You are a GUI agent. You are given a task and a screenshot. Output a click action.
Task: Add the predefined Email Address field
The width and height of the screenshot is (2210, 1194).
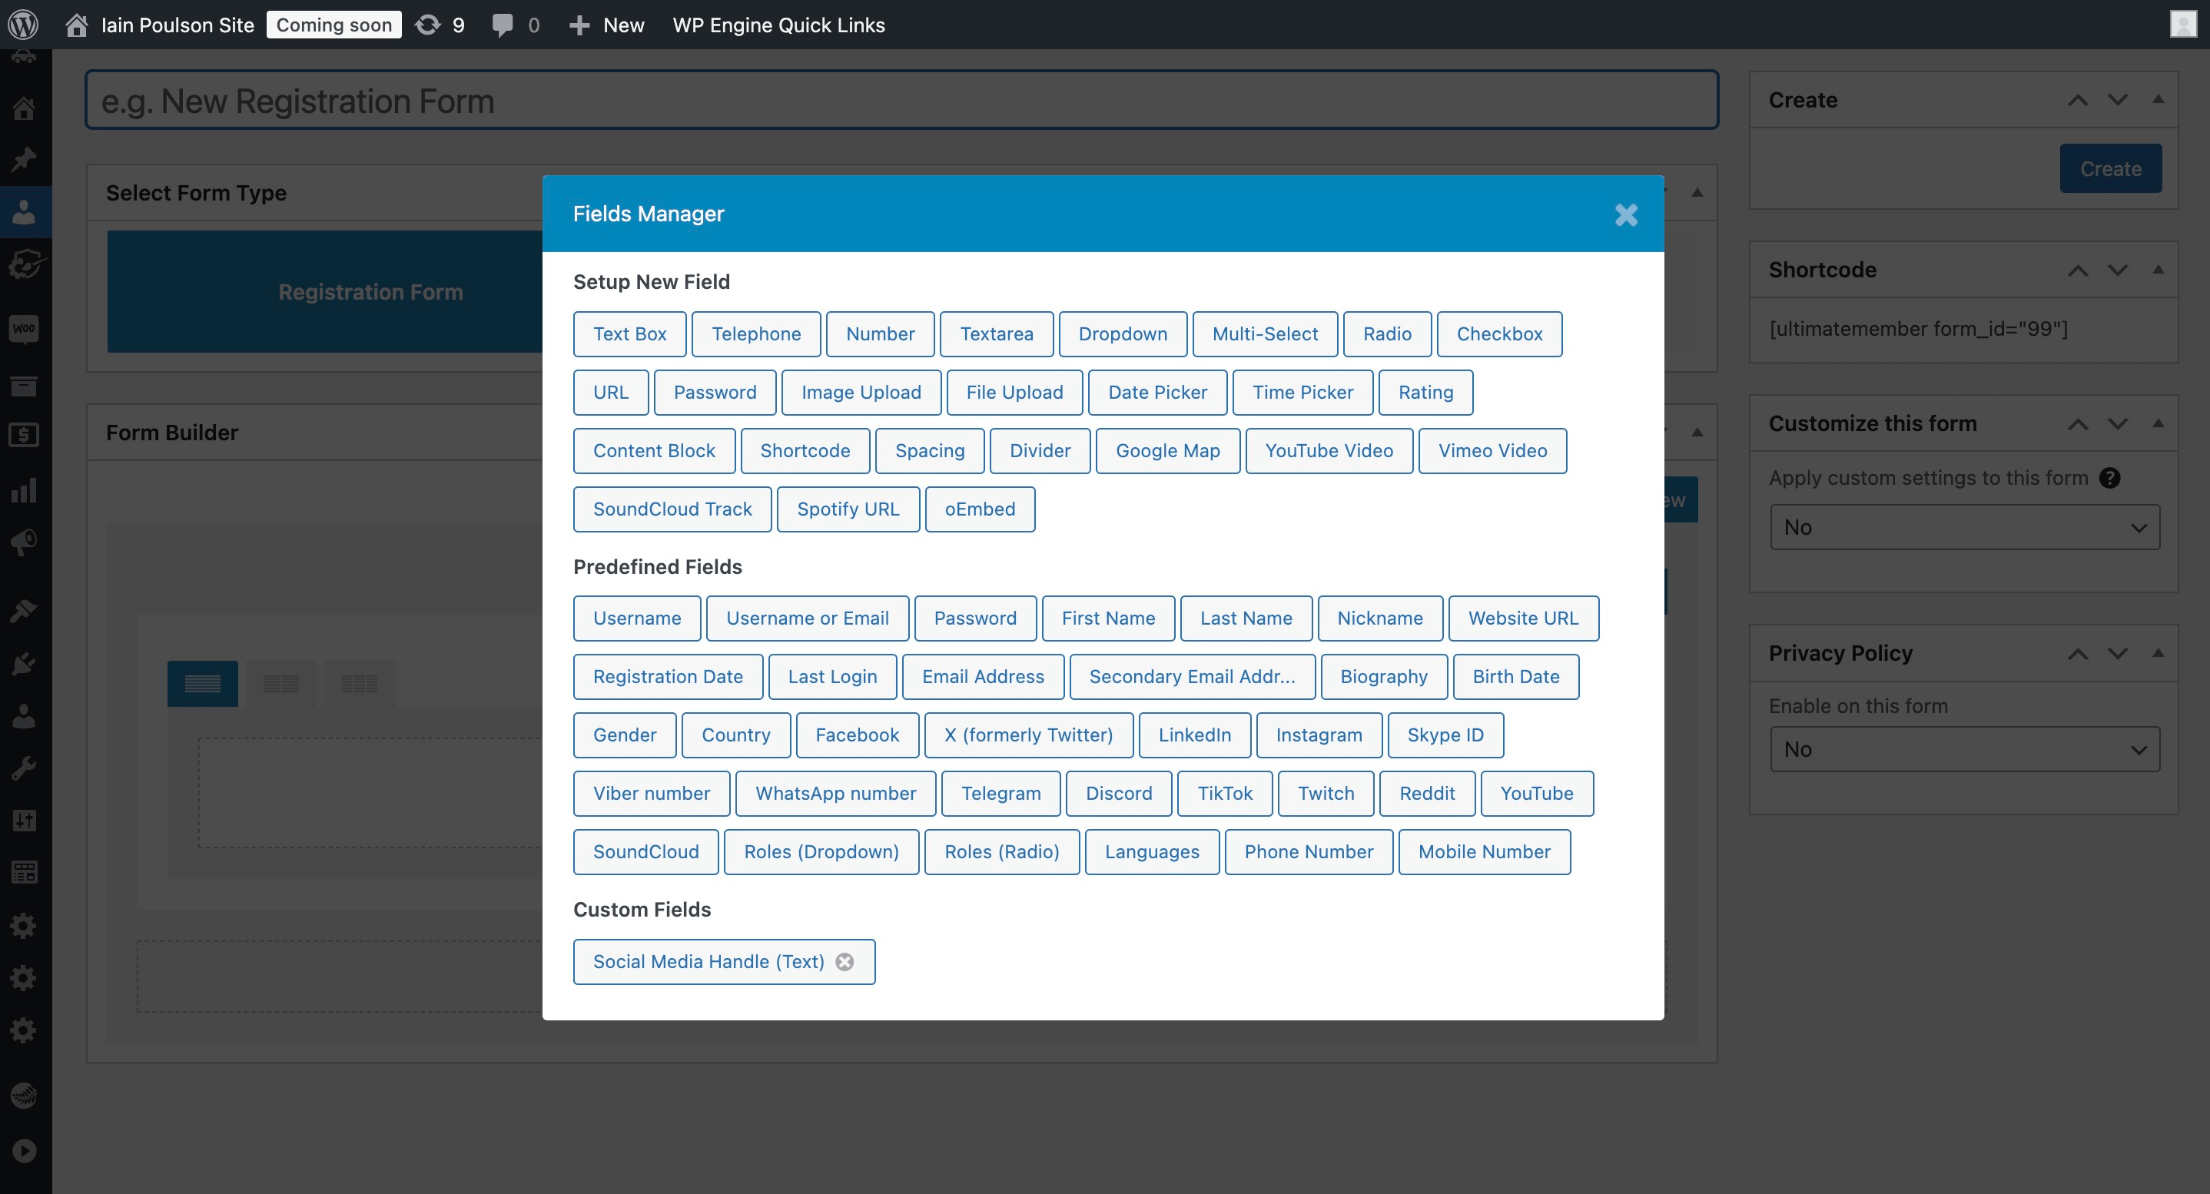click(x=983, y=676)
